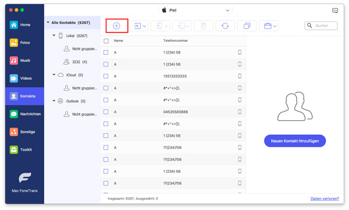The width and height of the screenshot is (349, 210).
Task: Click the device icon in 13513320333 row
Action: pos(240,76)
